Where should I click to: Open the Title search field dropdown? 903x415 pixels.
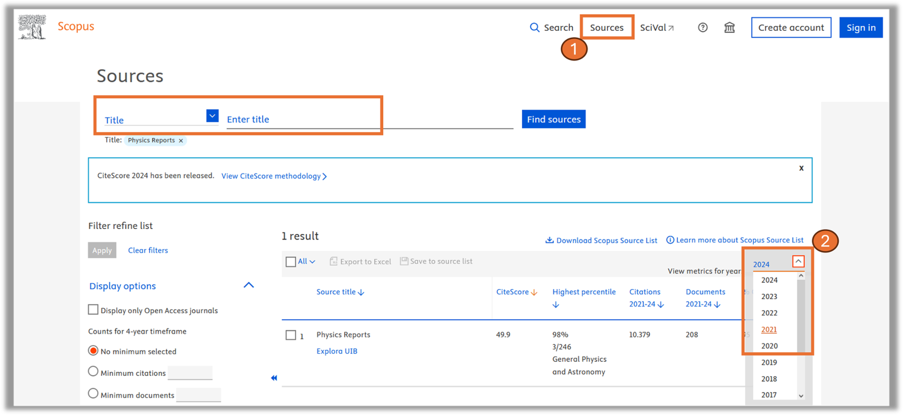point(212,116)
